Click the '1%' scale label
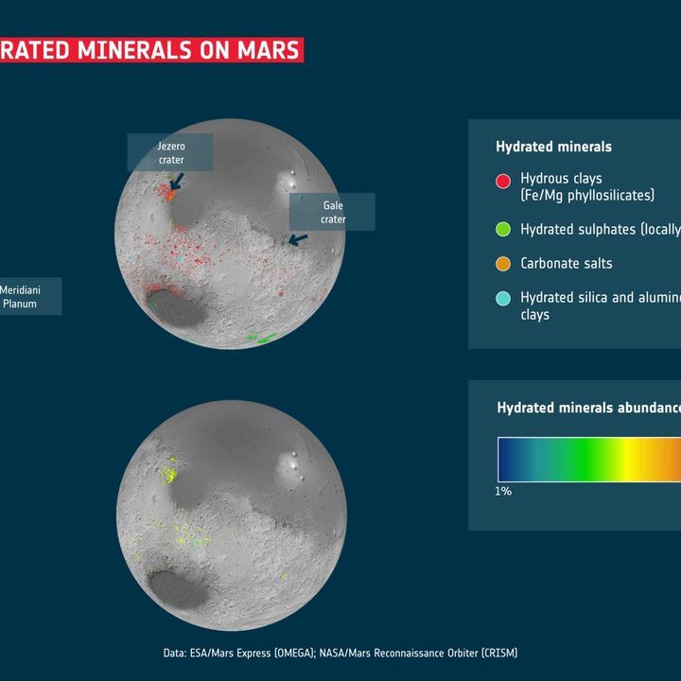681x681 pixels. click(x=503, y=491)
